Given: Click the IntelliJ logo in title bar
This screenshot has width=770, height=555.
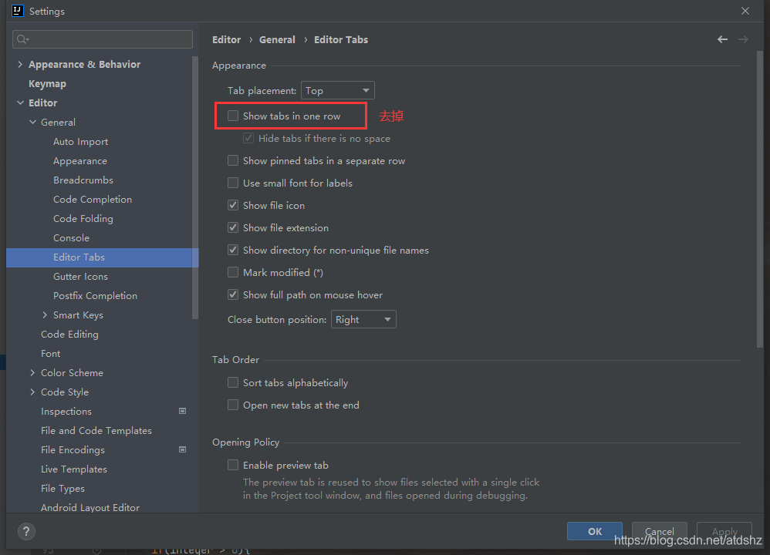Looking at the screenshot, I should coord(18,11).
